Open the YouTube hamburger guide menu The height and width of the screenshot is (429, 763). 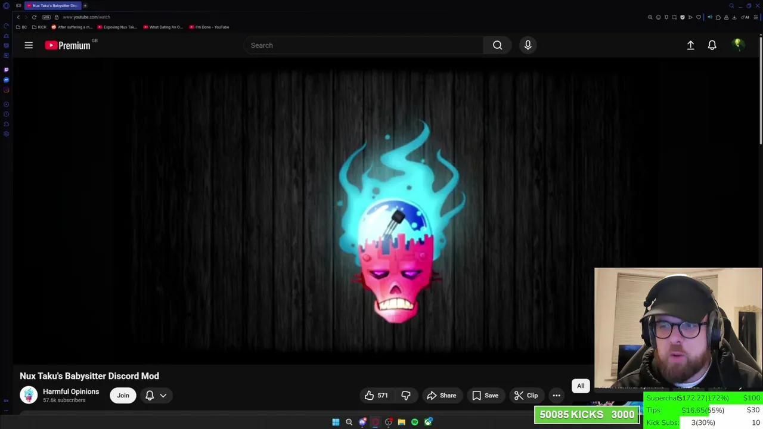click(29, 45)
